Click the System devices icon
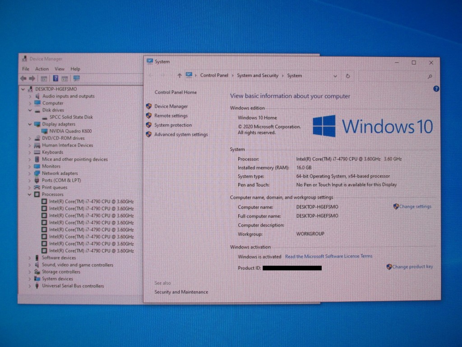The width and height of the screenshot is (462, 347). coord(37,278)
